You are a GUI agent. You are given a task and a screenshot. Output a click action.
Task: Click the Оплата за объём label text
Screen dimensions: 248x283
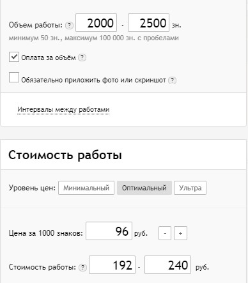point(49,57)
